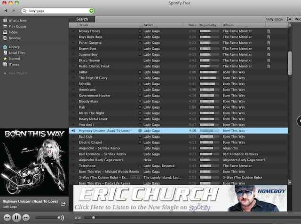Image resolution: width=301 pixels, height=224 pixels.
Task: Open album icon on Boys Boys Boys row
Action: (x=269, y=37)
